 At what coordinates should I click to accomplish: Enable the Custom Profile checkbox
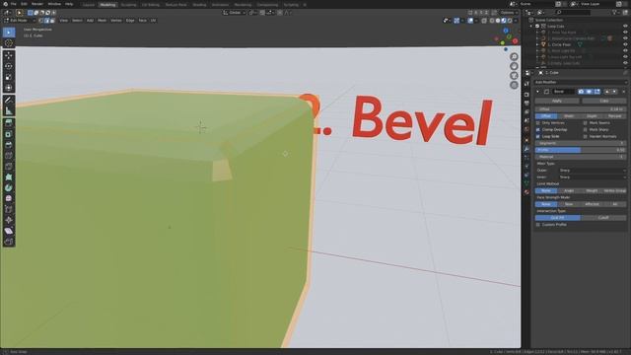pos(538,225)
